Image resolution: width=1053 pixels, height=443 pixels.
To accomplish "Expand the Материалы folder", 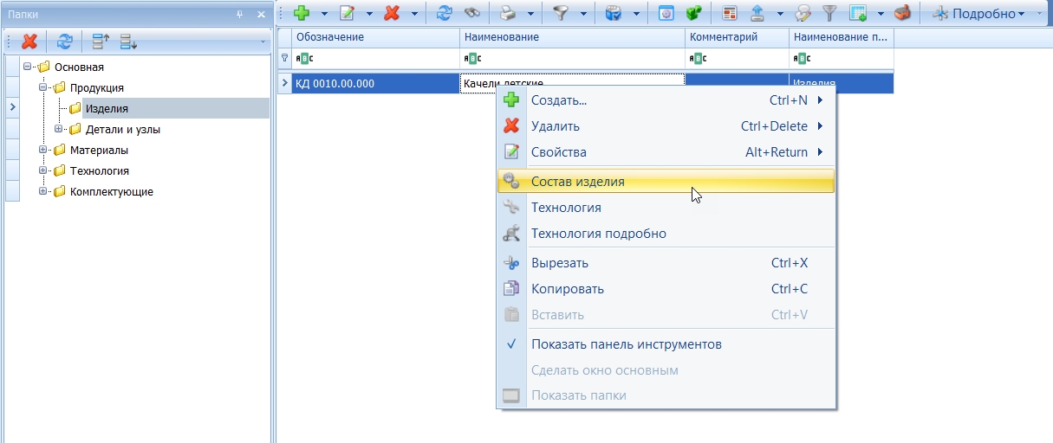I will pos(44,150).
